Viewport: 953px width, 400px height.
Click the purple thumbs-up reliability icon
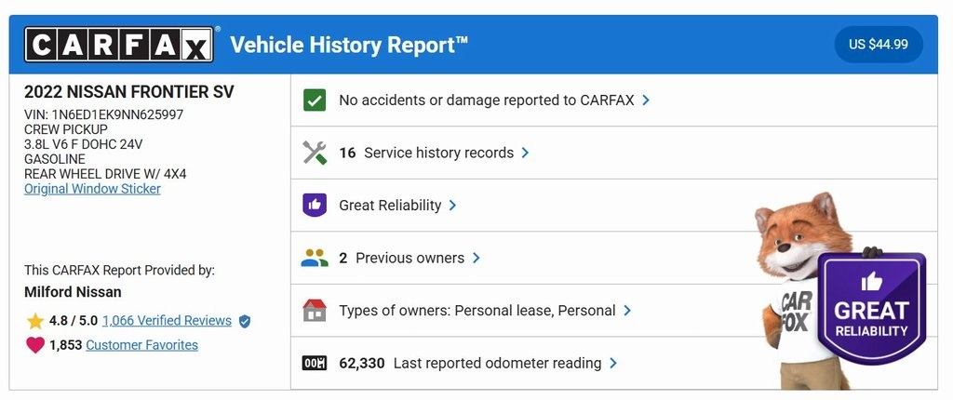[315, 205]
